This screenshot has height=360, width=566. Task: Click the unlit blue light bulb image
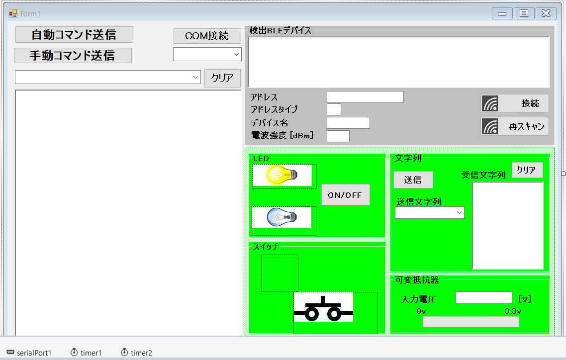[x=282, y=217]
